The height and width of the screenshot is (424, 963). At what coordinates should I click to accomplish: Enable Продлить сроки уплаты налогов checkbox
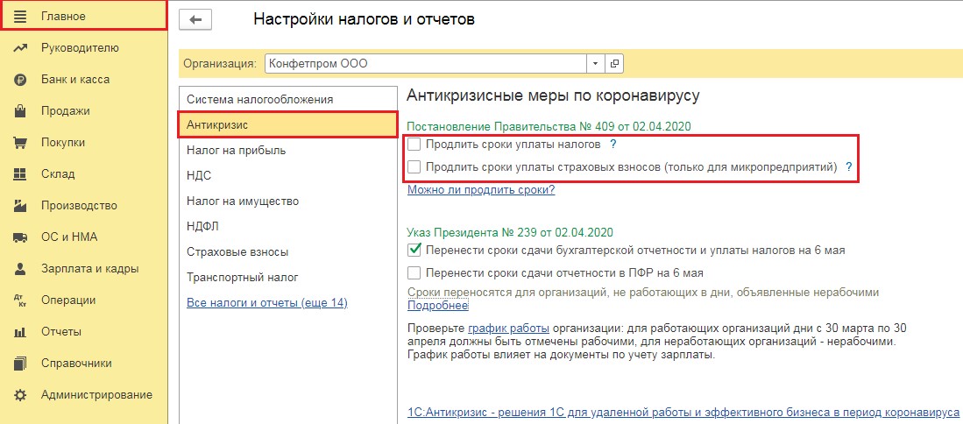coord(414,145)
